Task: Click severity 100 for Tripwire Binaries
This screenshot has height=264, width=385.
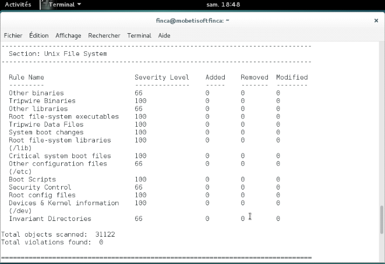Action: 140,101
